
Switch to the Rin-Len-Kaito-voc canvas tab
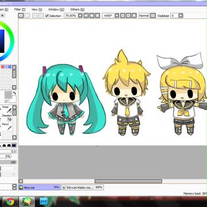[83, 187]
